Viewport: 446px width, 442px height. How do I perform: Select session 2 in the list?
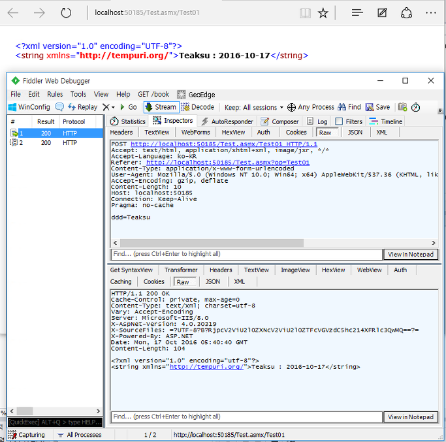click(x=56, y=143)
